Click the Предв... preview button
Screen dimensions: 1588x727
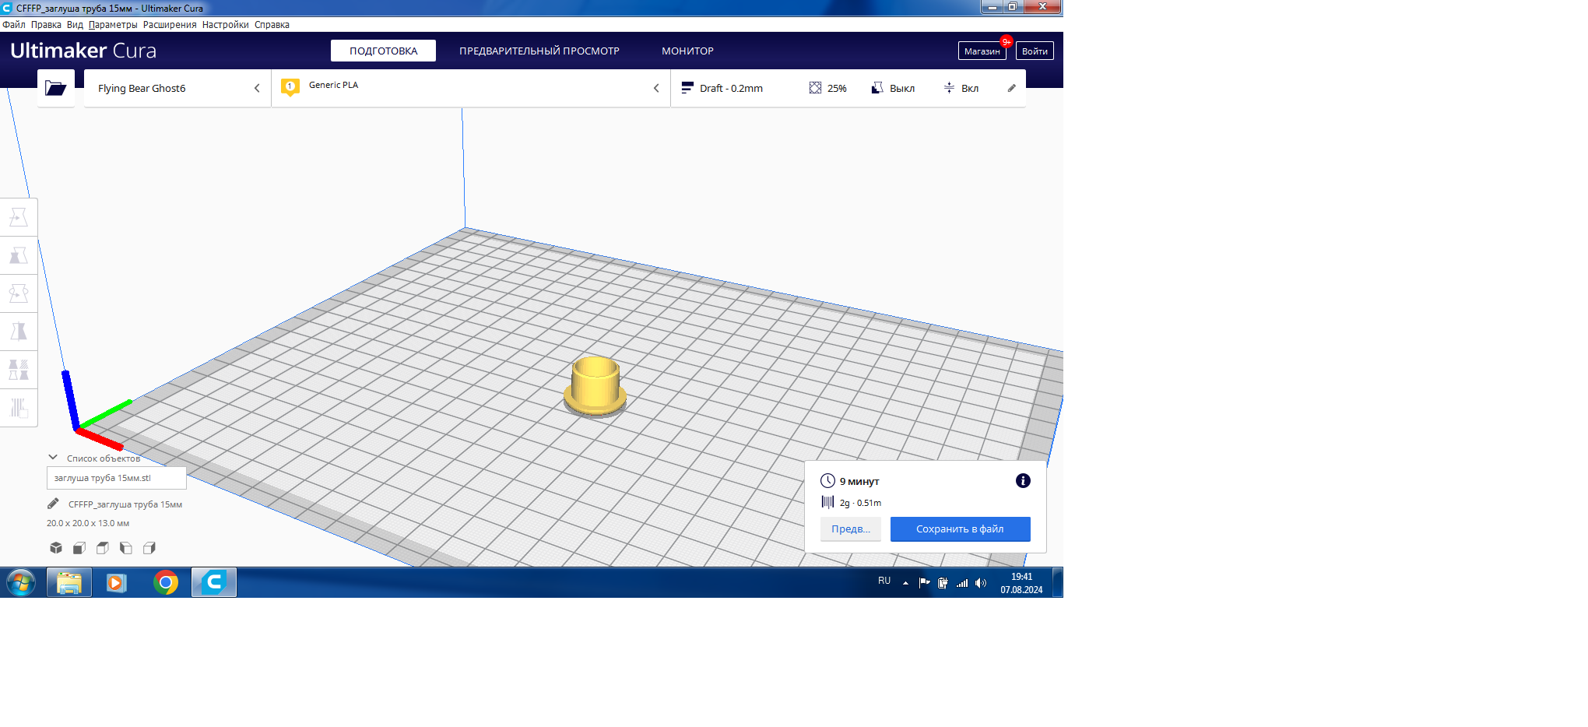click(x=851, y=529)
